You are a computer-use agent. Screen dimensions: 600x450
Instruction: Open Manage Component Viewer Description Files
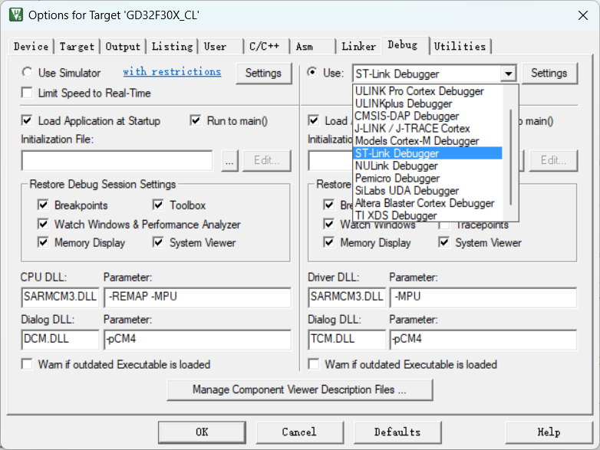pyautogui.click(x=300, y=389)
